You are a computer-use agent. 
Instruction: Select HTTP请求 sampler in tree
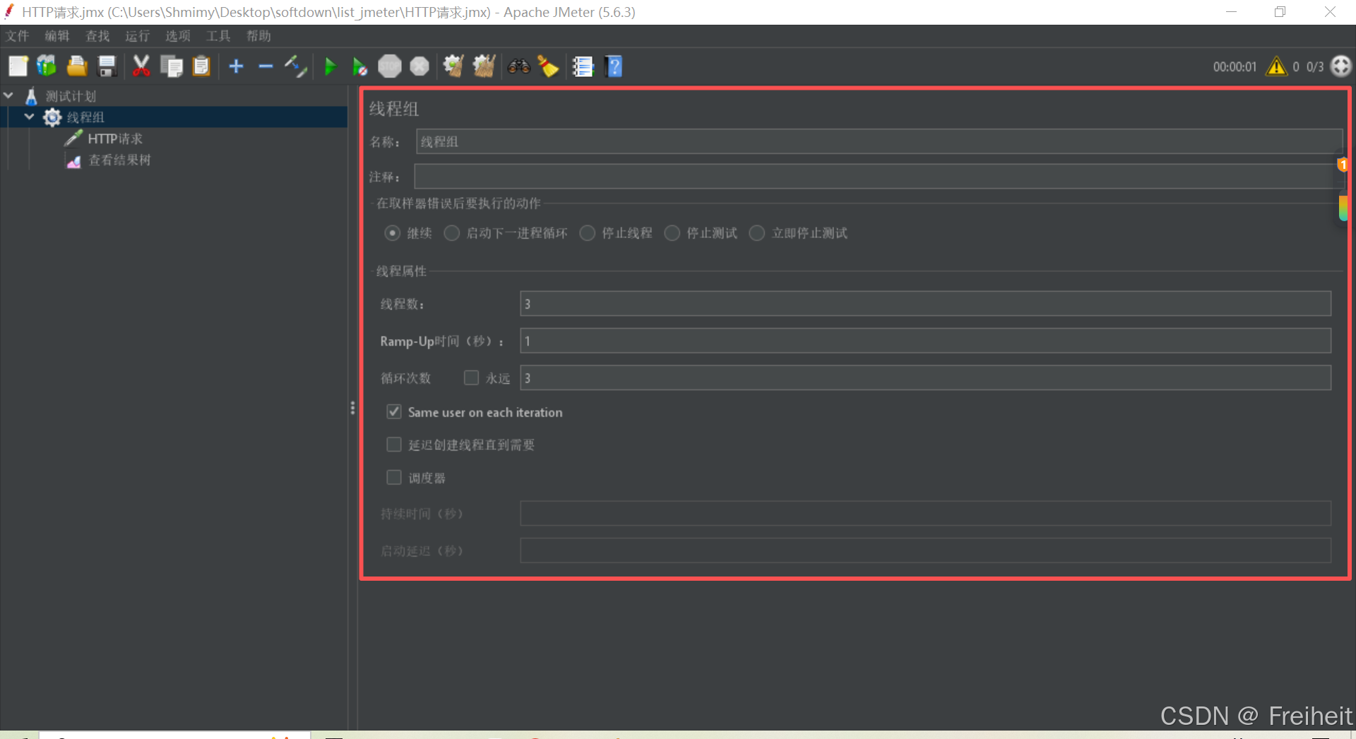click(x=115, y=138)
